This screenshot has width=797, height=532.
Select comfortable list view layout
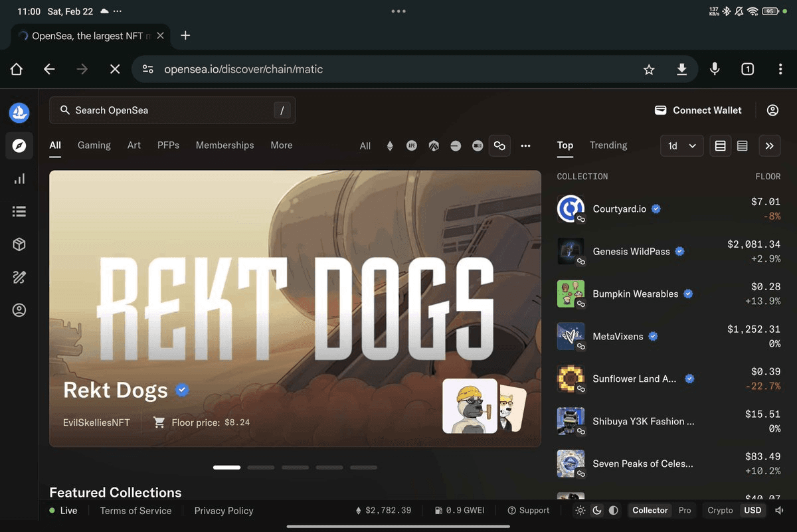click(720, 146)
